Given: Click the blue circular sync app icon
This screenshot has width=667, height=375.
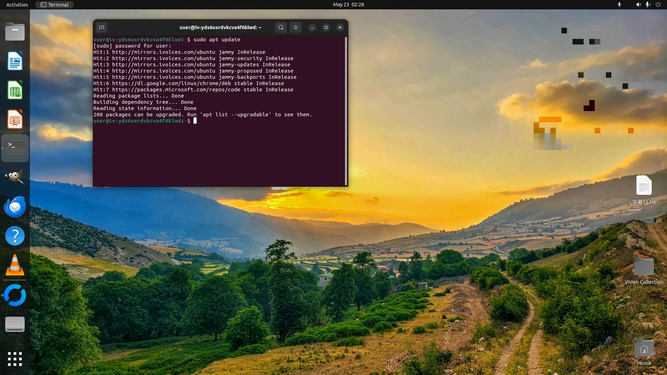Looking at the screenshot, I should pos(15,295).
